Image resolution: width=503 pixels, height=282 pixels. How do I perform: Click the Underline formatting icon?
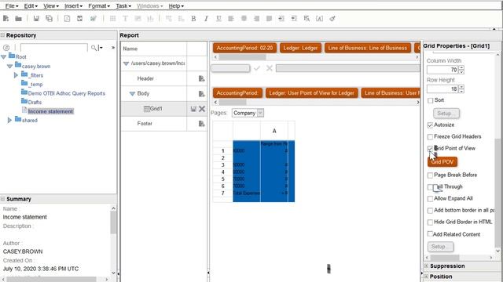218,19
